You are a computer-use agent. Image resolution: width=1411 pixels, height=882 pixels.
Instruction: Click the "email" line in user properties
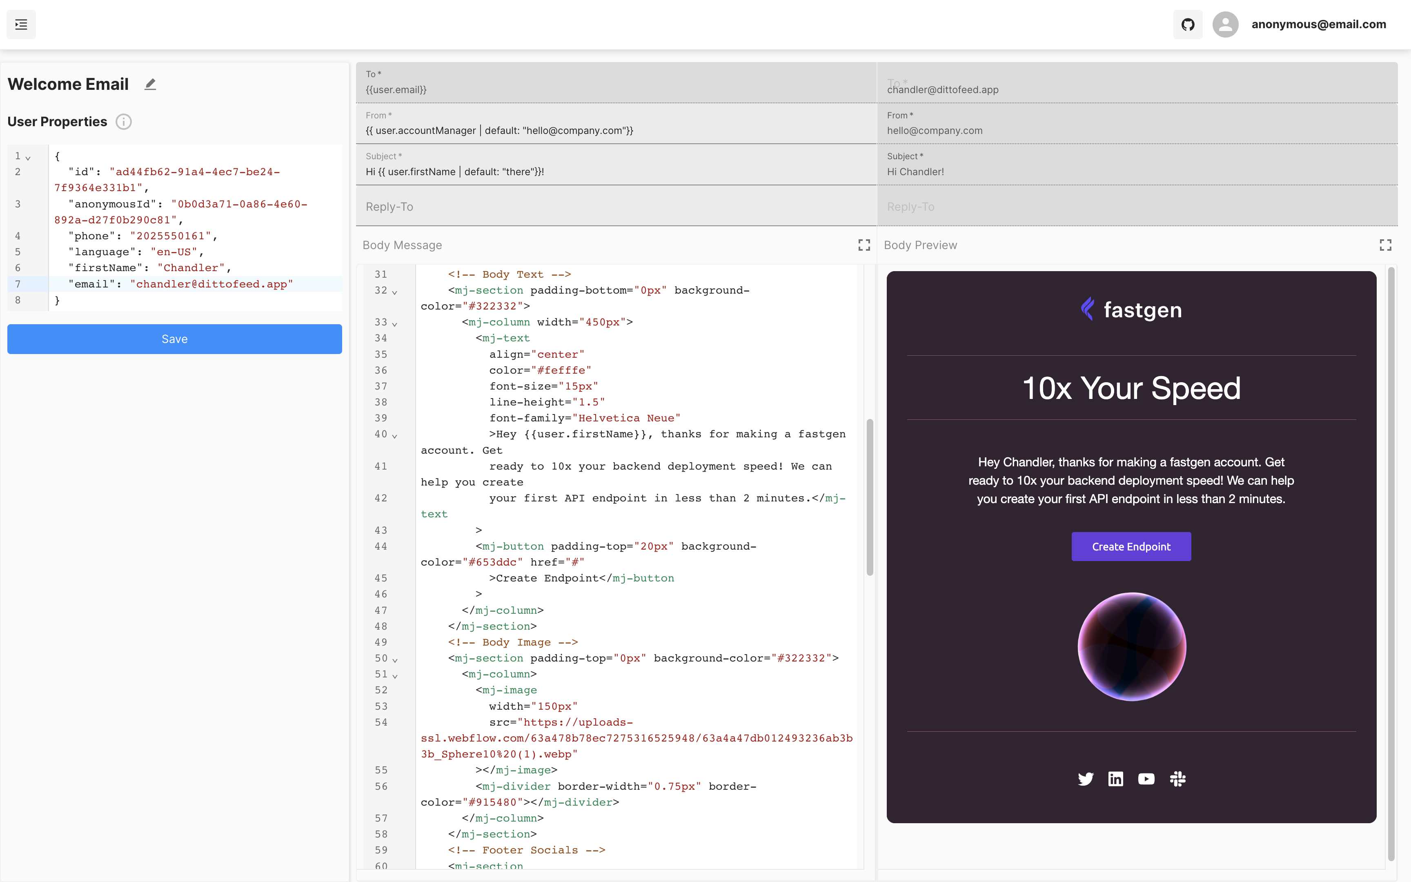tap(181, 284)
